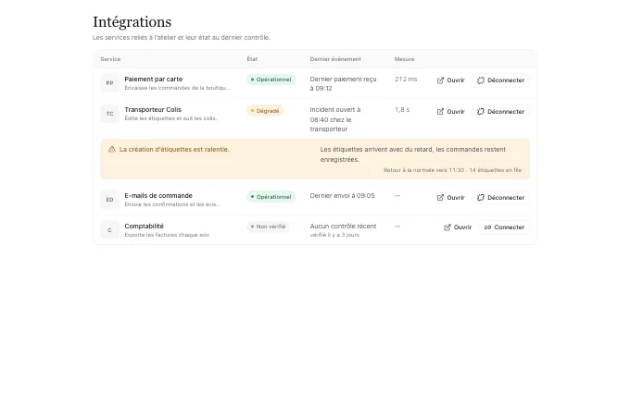This screenshot has height=393, width=630.
Task: Click the C avatar for Comptabilité
Action: click(109, 229)
